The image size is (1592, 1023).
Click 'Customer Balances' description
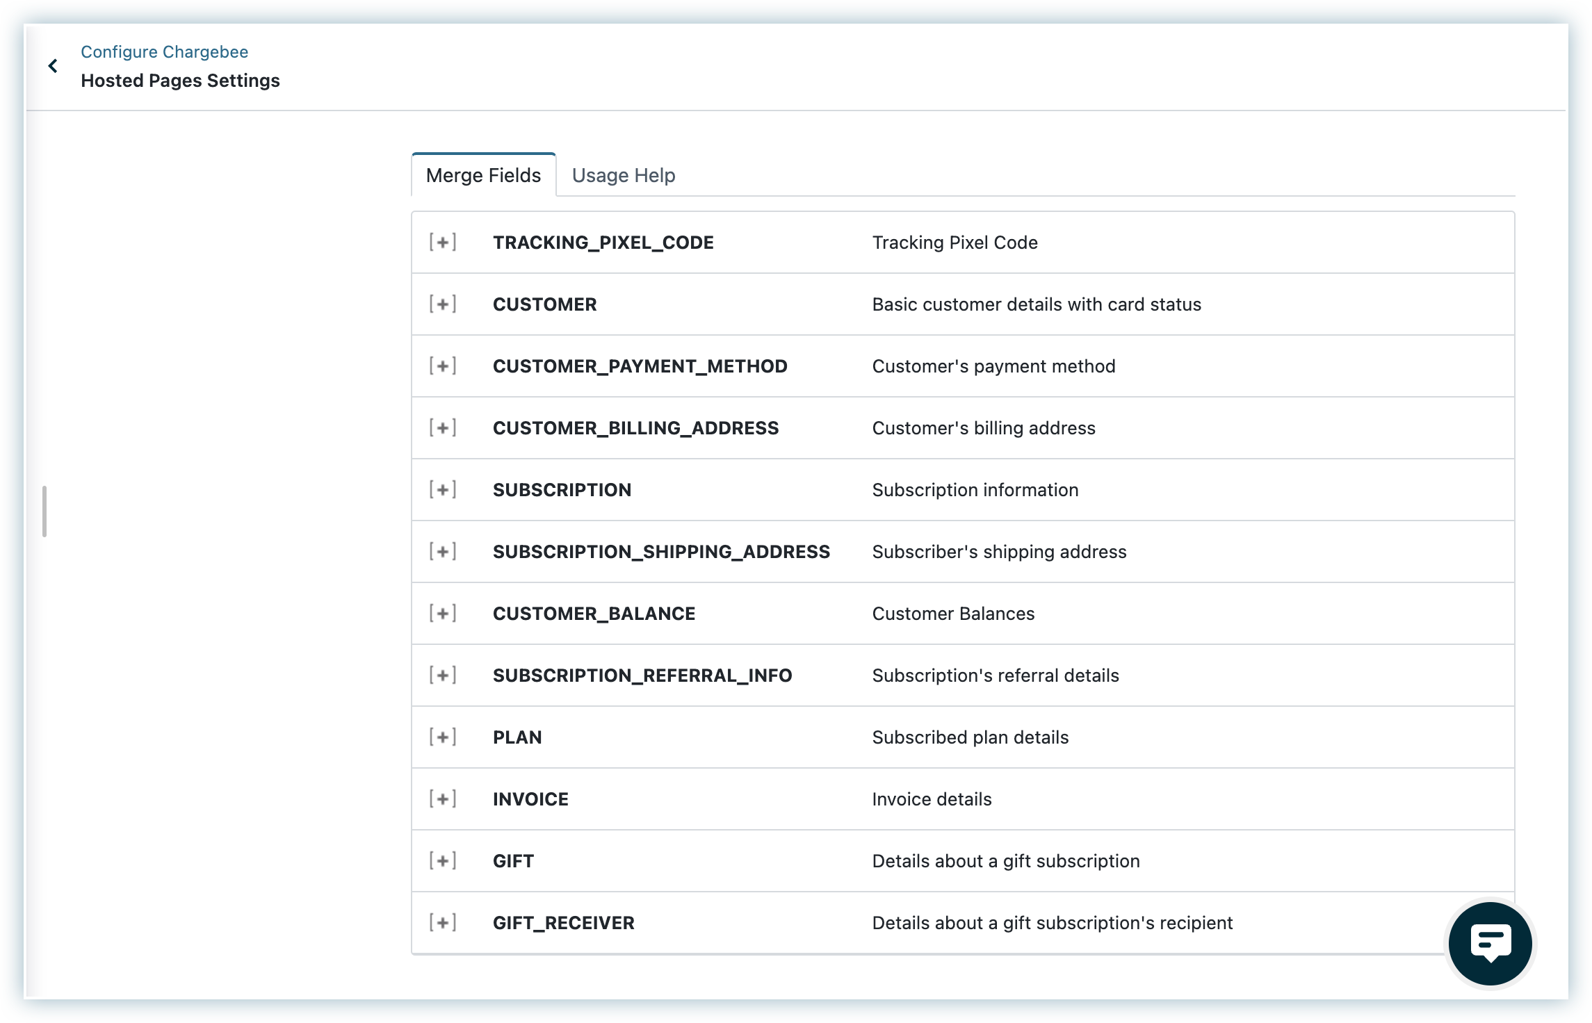954,614
